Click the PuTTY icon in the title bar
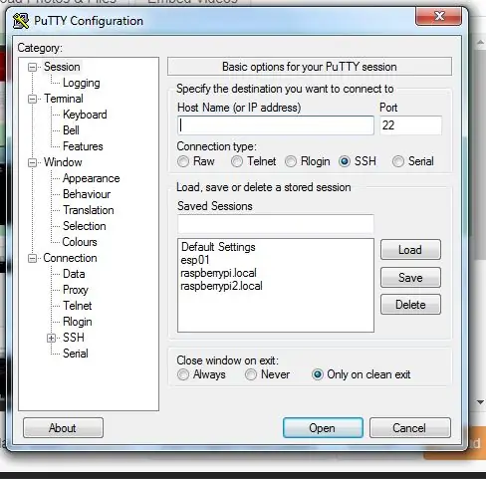 tap(21, 21)
